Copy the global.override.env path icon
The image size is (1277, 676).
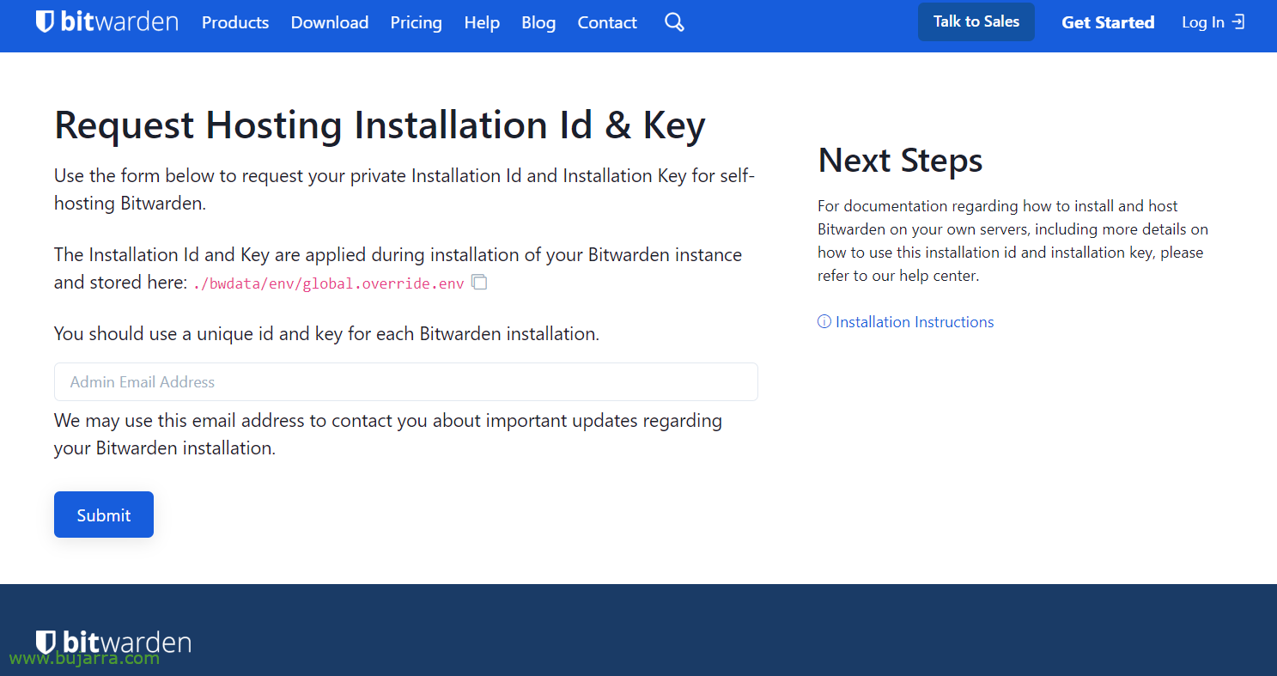(x=479, y=282)
